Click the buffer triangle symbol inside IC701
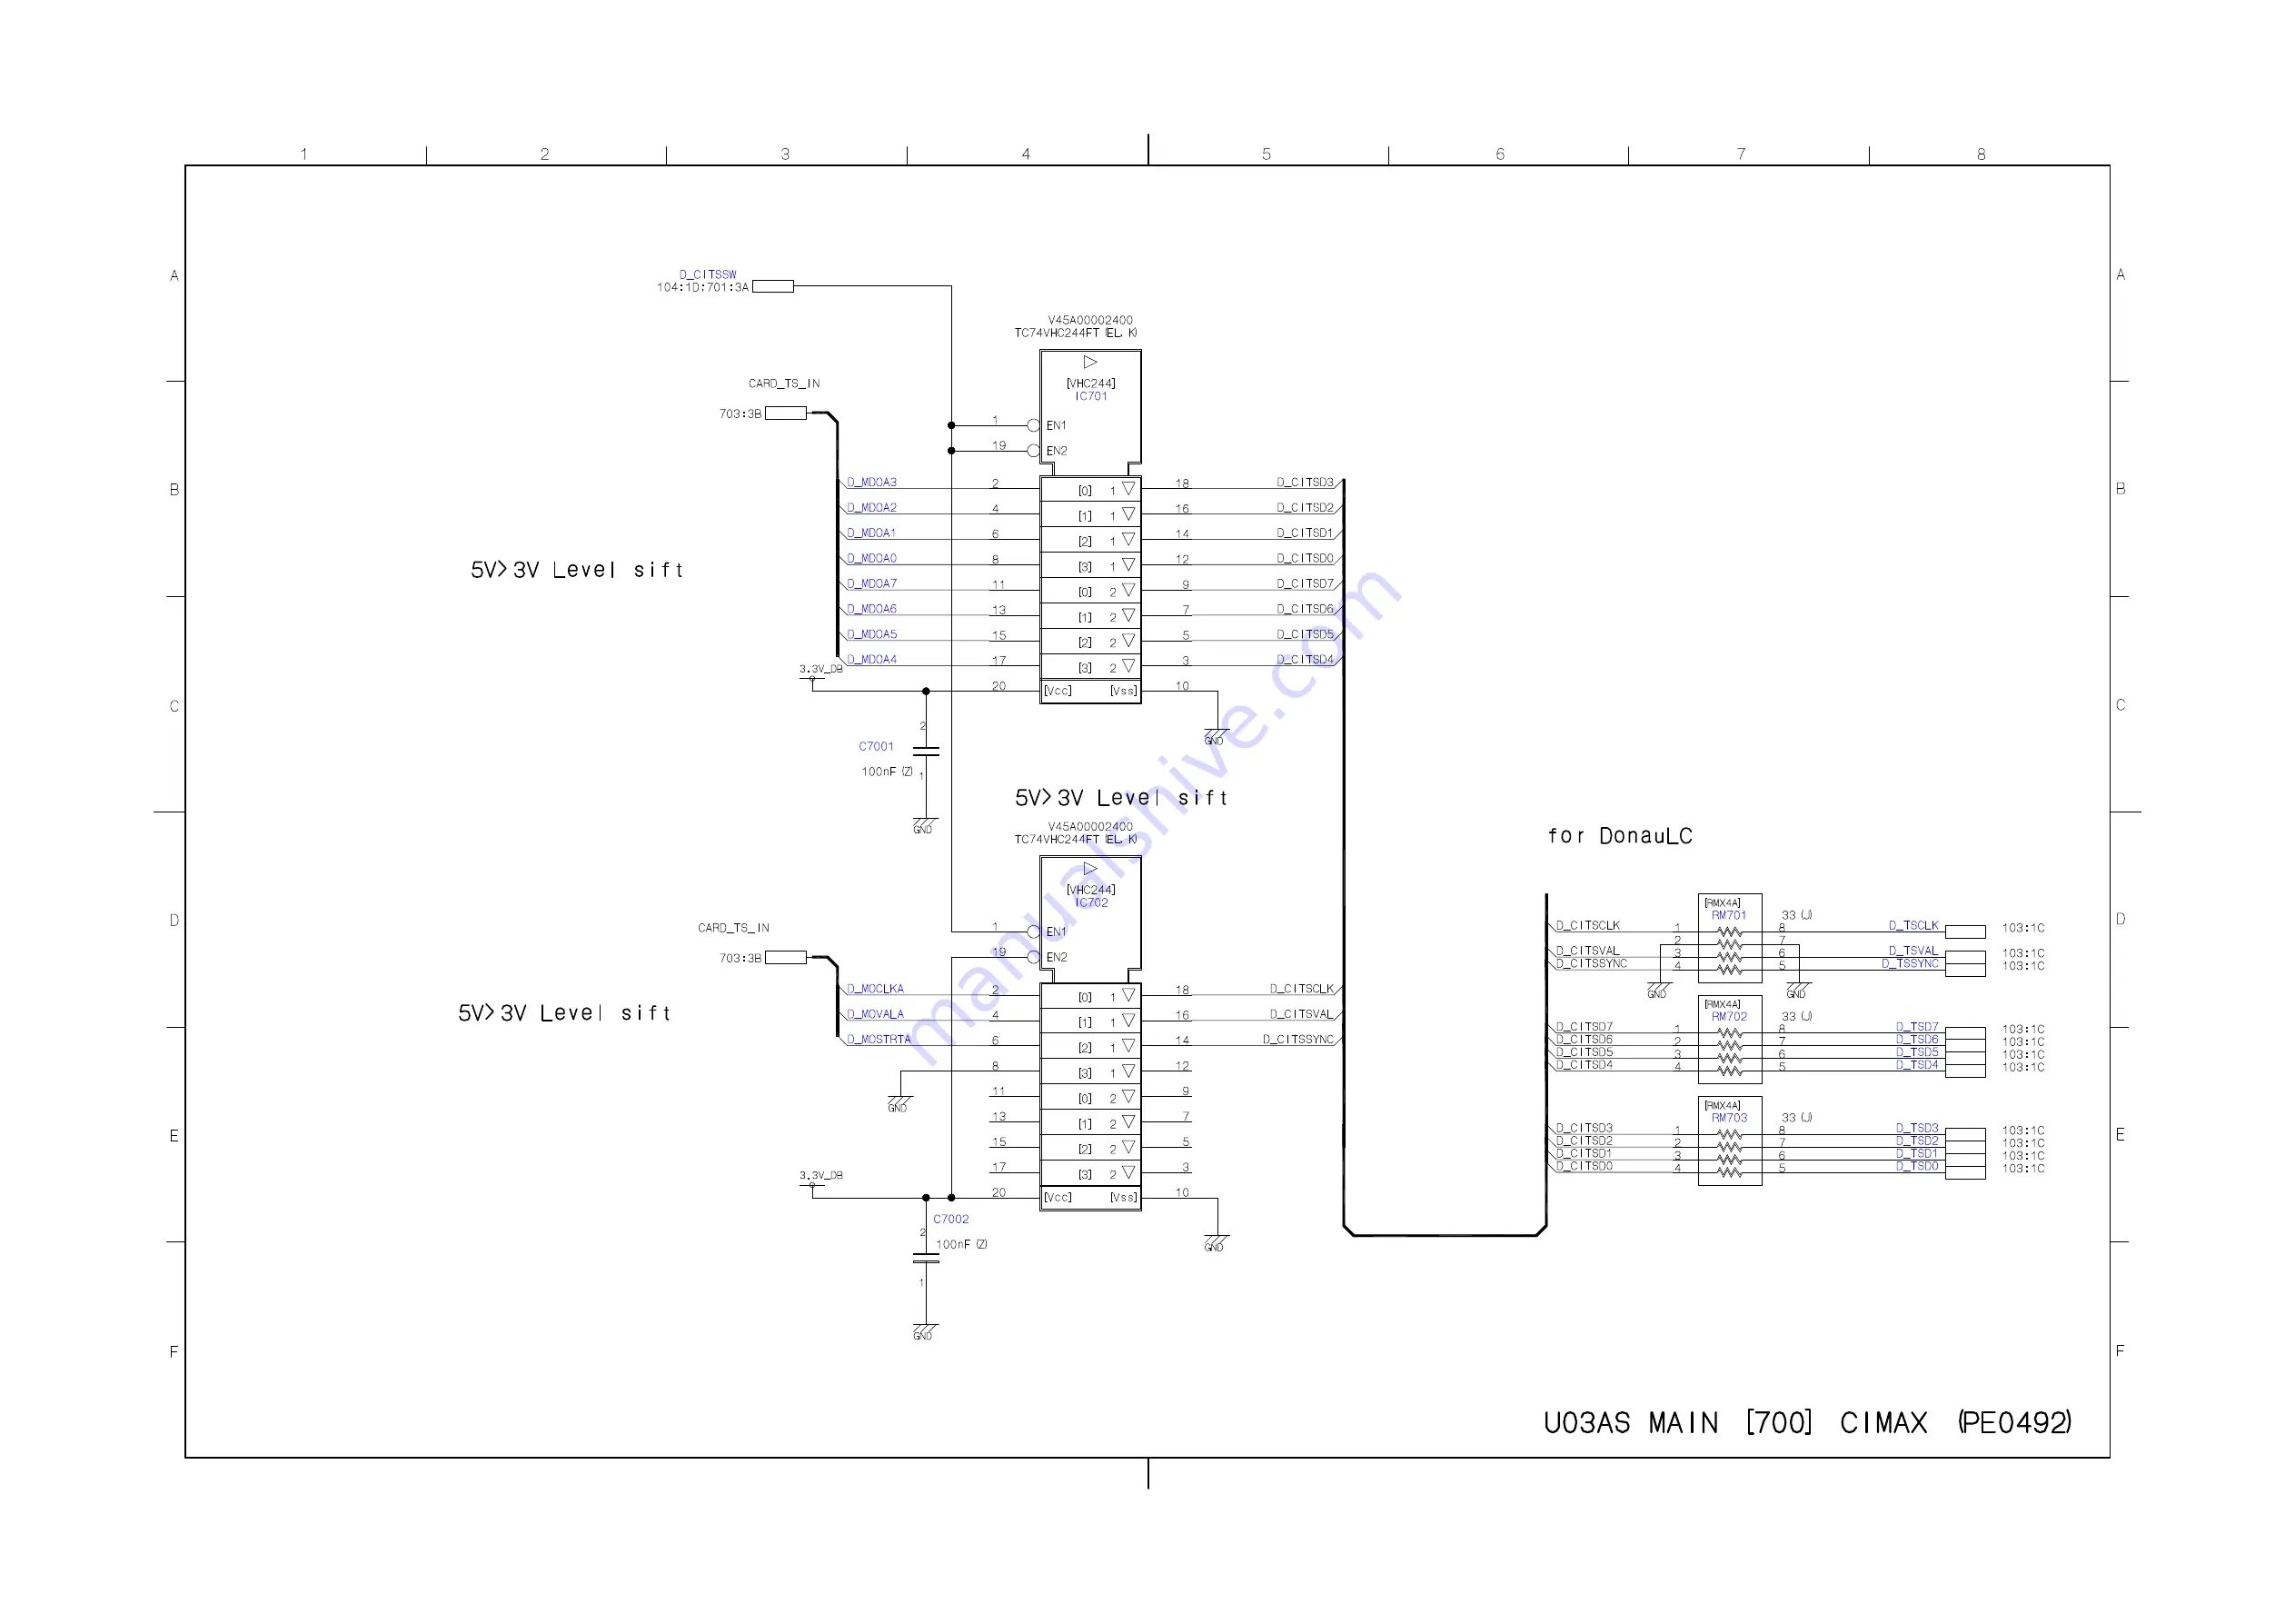 click(x=1090, y=362)
